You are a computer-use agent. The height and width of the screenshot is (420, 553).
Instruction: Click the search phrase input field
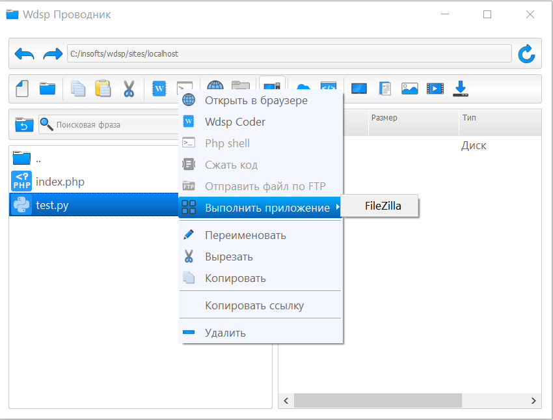point(109,124)
